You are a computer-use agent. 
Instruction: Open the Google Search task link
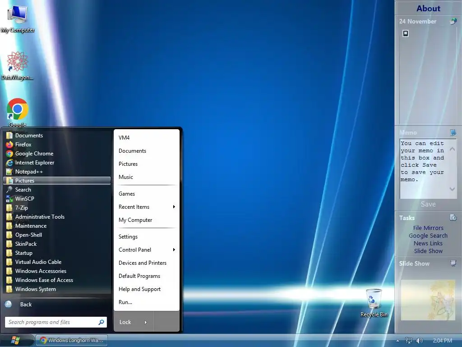coord(428,235)
